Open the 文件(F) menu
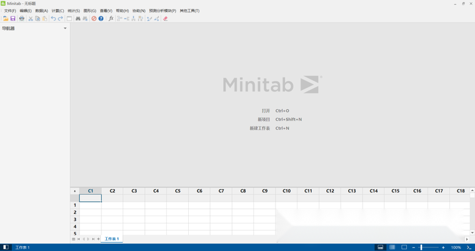The height and width of the screenshot is (251, 475). (10, 11)
